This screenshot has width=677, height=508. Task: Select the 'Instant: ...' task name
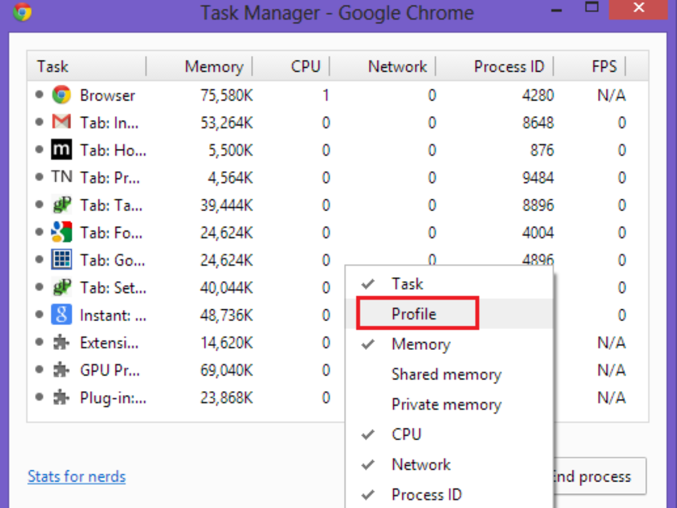113,316
